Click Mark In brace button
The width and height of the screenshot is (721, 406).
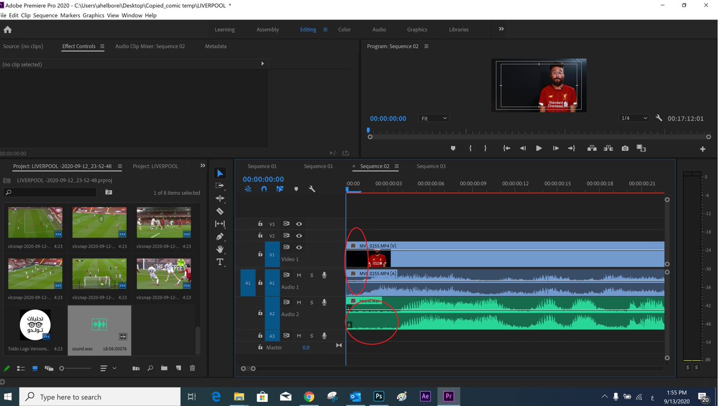click(x=470, y=149)
